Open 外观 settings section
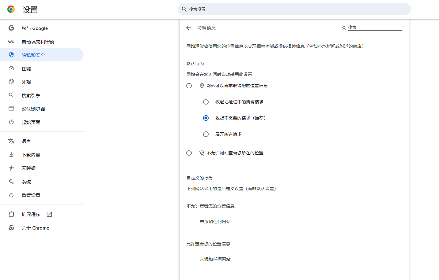The width and height of the screenshot is (439, 280). 42,82
